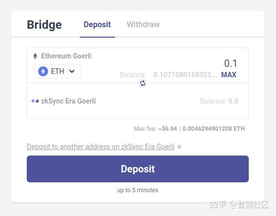This screenshot has width=276, height=216.
Task: Click the Ethereum Goerli network label
Action: [66, 56]
